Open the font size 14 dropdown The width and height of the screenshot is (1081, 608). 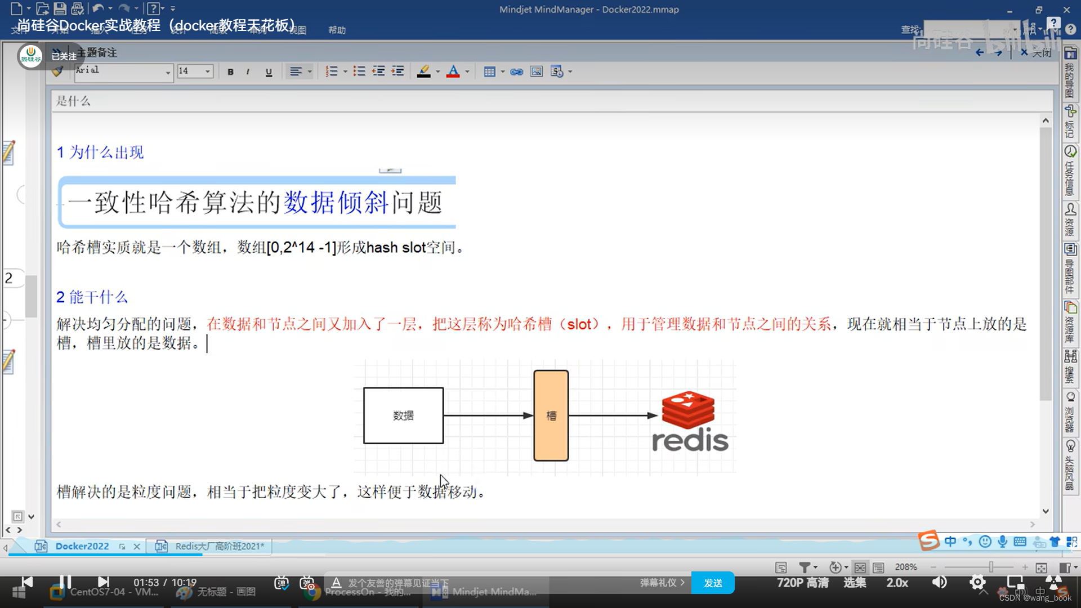[207, 71]
